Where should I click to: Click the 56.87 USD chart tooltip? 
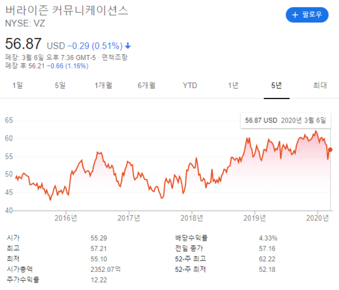click(286, 120)
